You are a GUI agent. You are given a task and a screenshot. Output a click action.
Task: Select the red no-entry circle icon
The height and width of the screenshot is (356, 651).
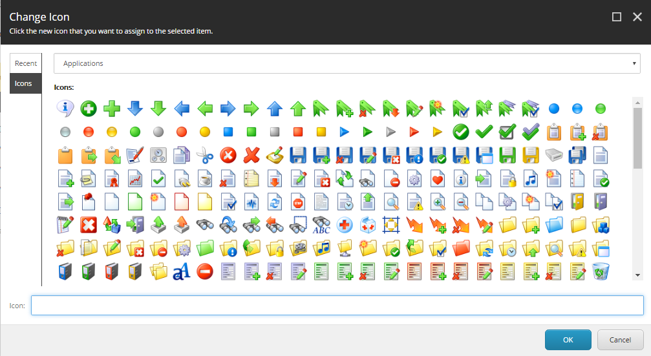tap(205, 272)
